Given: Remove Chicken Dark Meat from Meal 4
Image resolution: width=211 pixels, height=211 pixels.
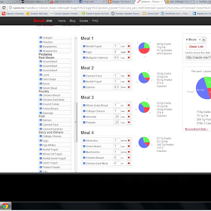Looking at the screenshot, I should tap(129, 163).
